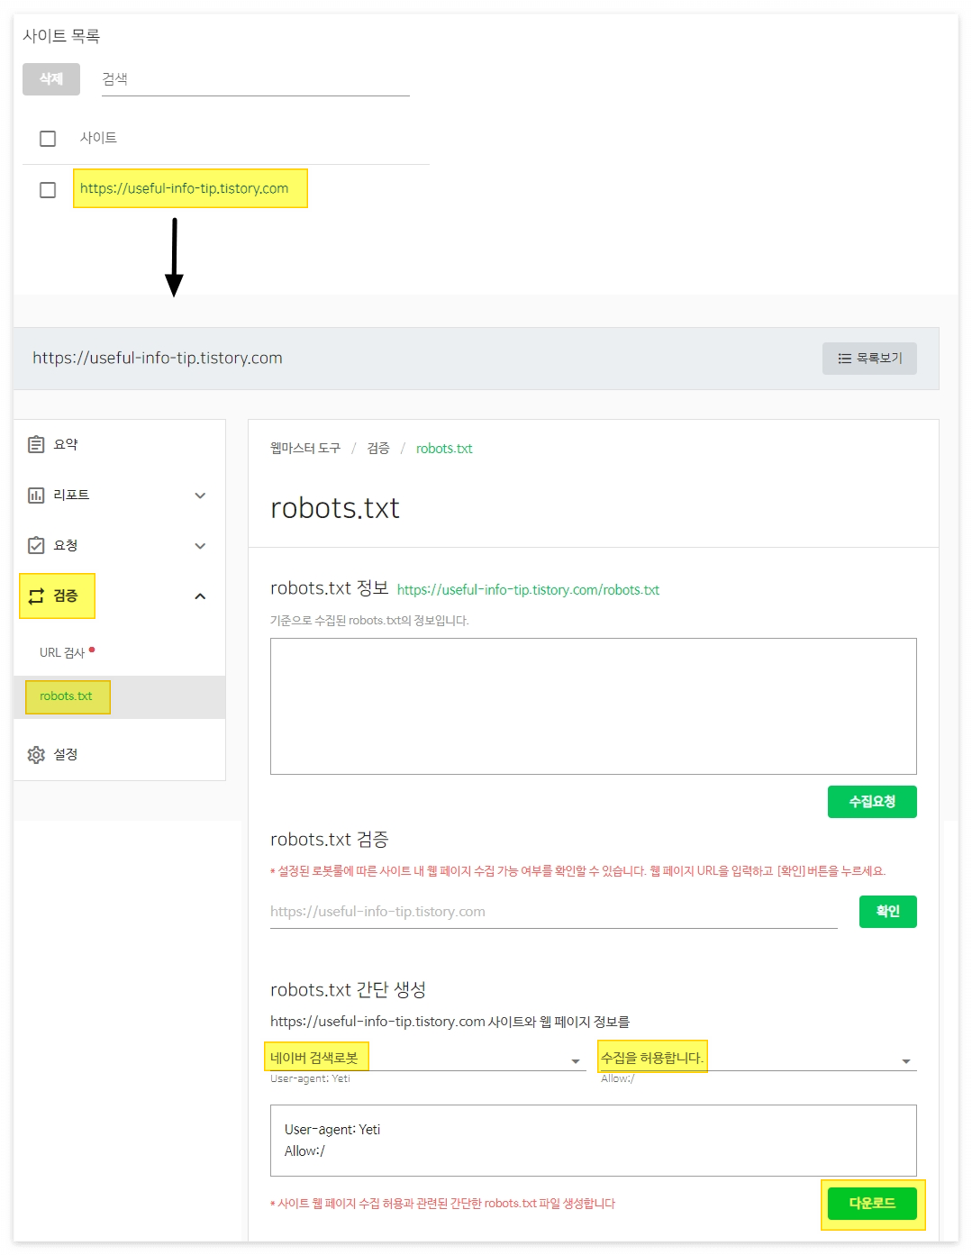Viewport: 972px width, 1255px height.
Task: Click the 설정 gear icon
Action: (36, 754)
